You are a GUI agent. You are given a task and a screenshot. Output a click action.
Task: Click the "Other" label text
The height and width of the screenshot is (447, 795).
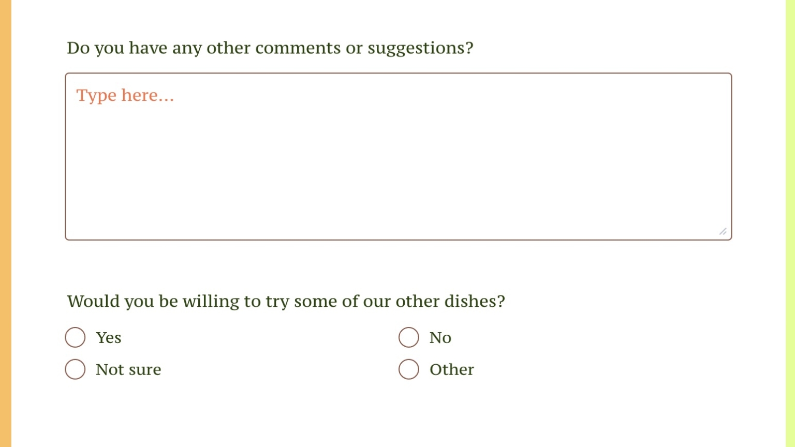click(451, 369)
